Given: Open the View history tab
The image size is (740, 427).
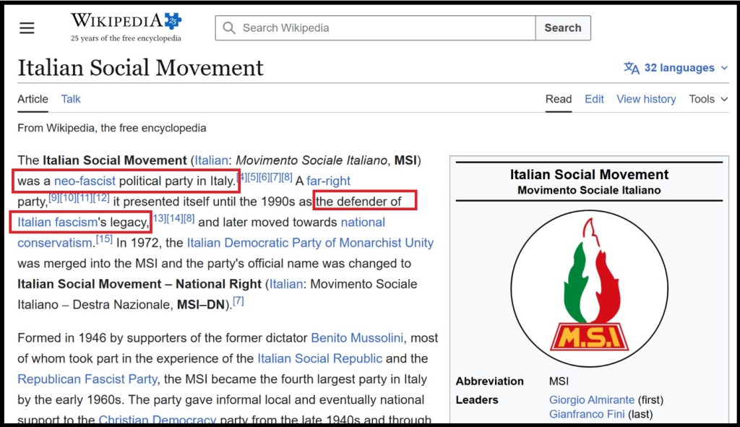Looking at the screenshot, I should tap(646, 99).
